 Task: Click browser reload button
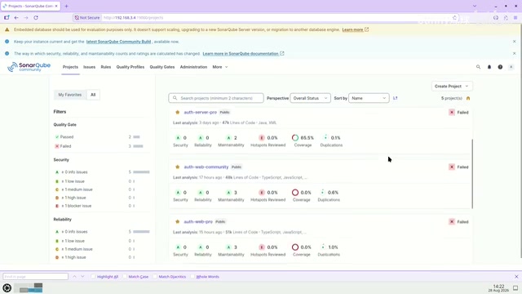coord(36,18)
